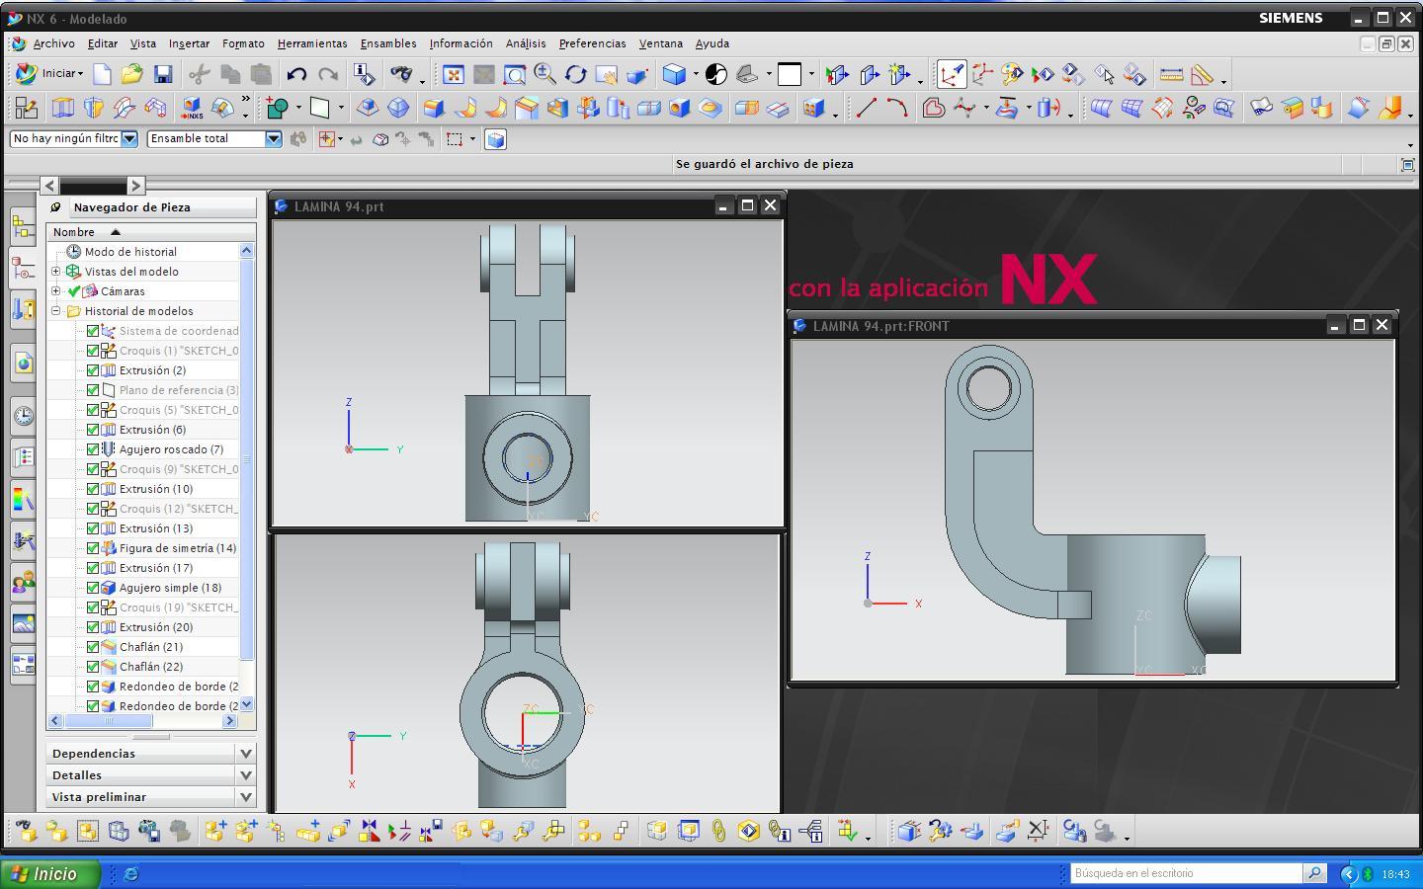Open the Roles sidebar tab icon

23,584
